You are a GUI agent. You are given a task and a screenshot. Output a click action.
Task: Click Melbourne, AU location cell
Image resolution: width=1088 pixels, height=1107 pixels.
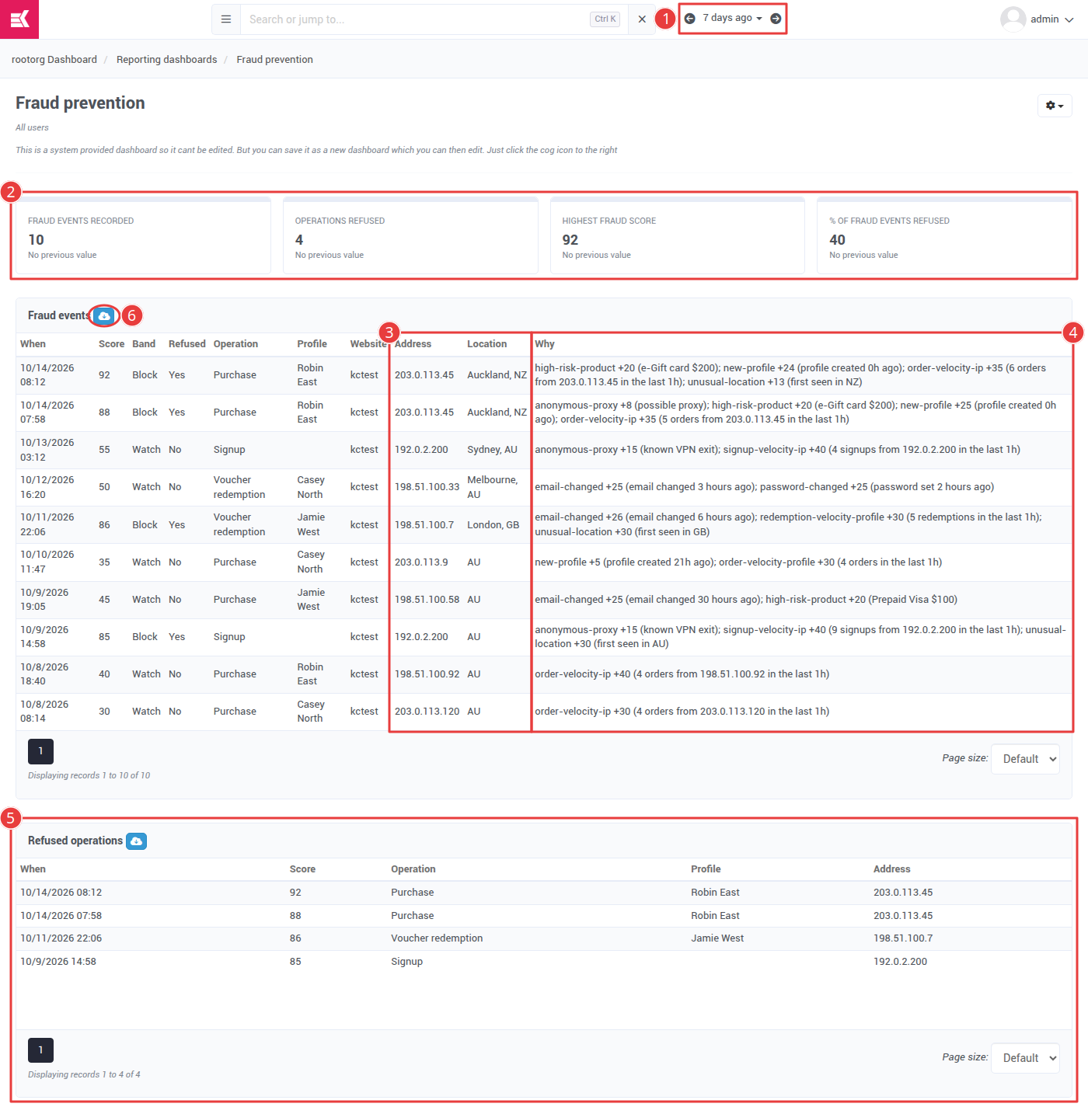(493, 487)
